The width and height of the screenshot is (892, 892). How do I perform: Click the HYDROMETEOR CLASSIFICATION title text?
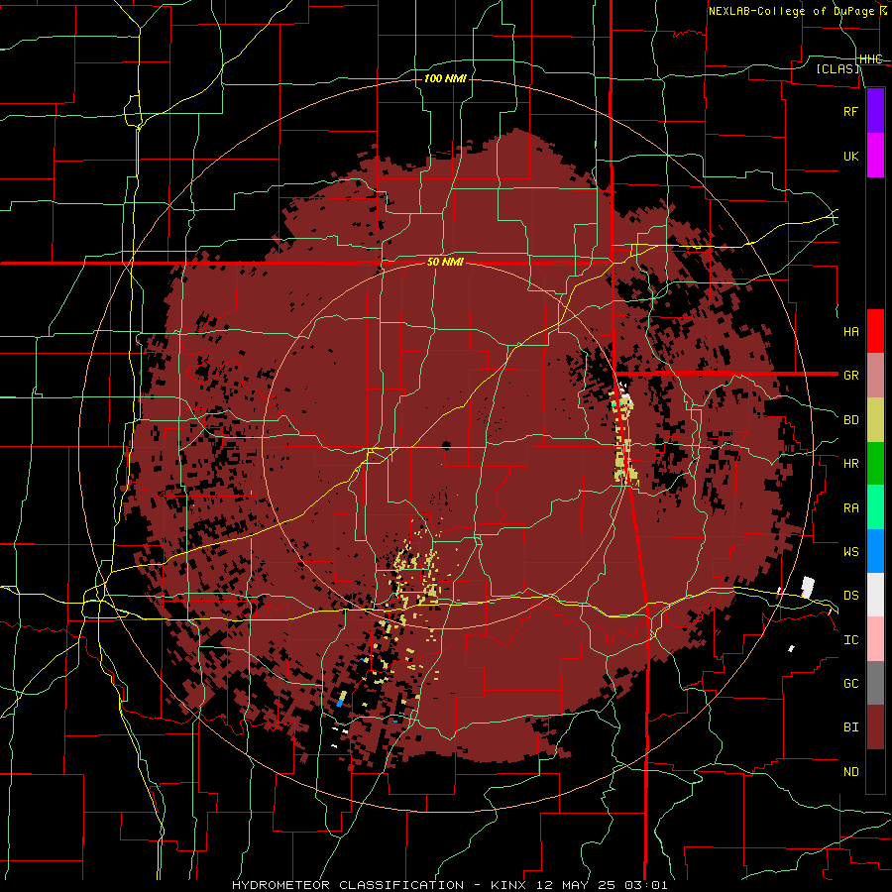[x=348, y=885]
